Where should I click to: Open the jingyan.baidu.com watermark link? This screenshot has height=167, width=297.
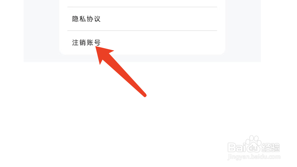(254, 157)
